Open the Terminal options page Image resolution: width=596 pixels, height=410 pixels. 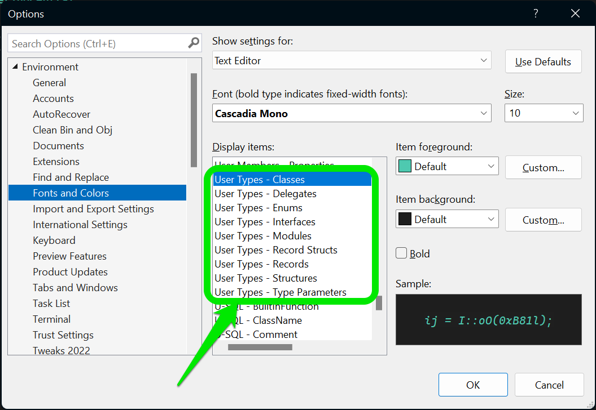52,319
